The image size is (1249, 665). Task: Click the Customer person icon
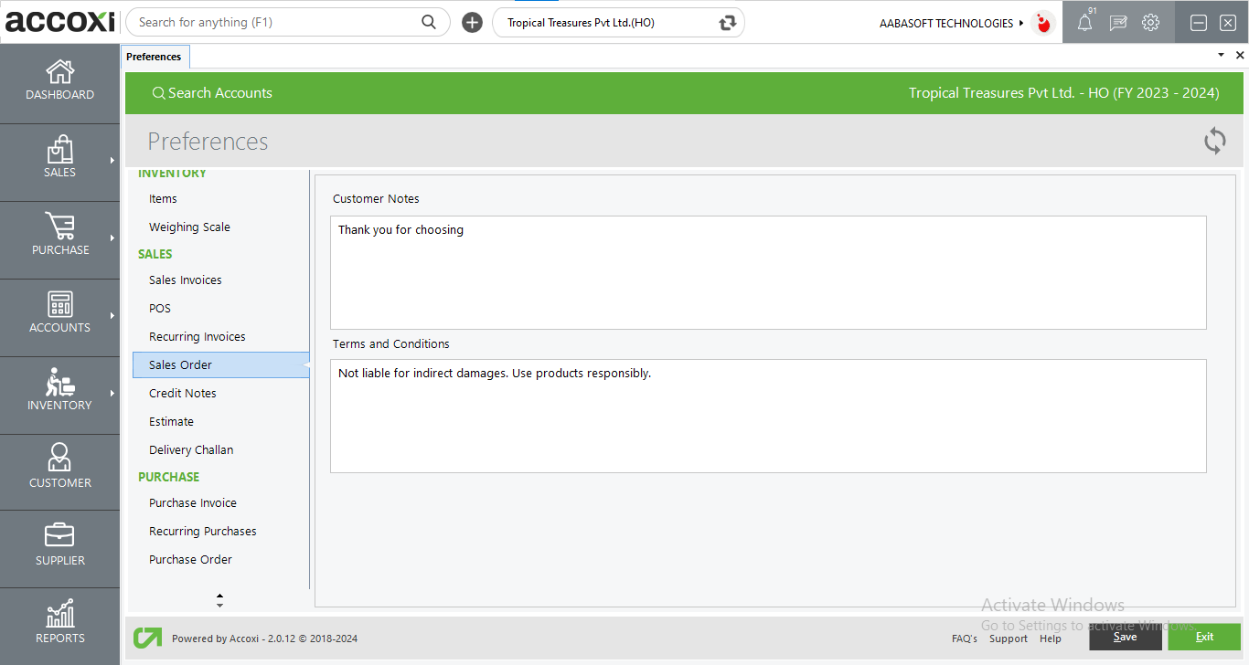tap(59, 458)
